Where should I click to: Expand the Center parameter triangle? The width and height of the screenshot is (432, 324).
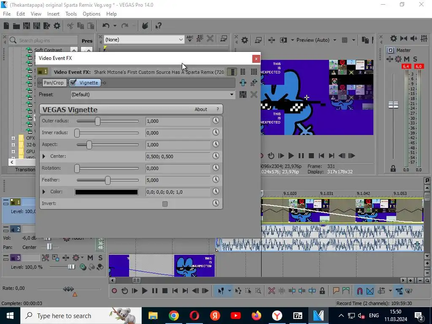[x=44, y=156]
